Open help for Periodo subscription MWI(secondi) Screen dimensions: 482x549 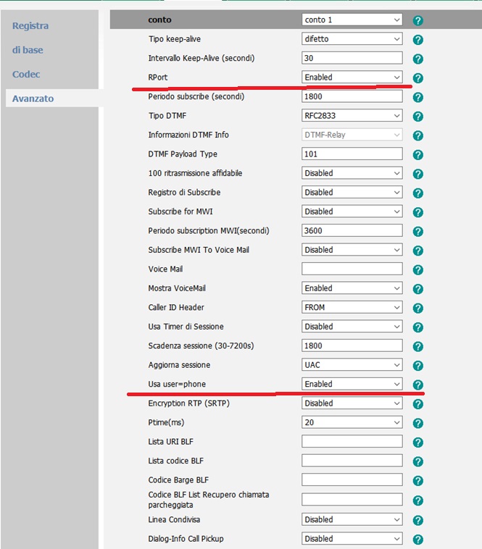pyautogui.click(x=417, y=232)
